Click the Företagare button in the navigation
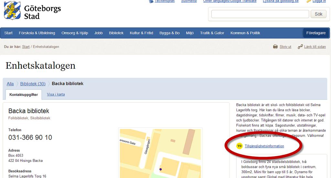 coord(316,33)
